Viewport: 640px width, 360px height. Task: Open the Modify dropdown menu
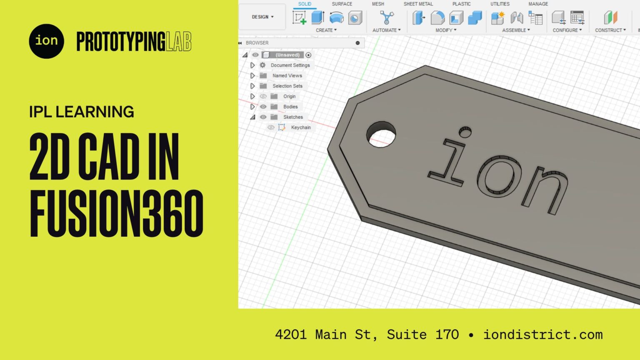tap(445, 30)
